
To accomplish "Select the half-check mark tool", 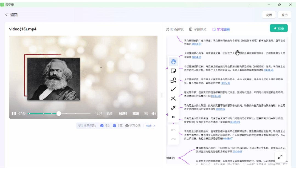I will [x=173, y=108].
